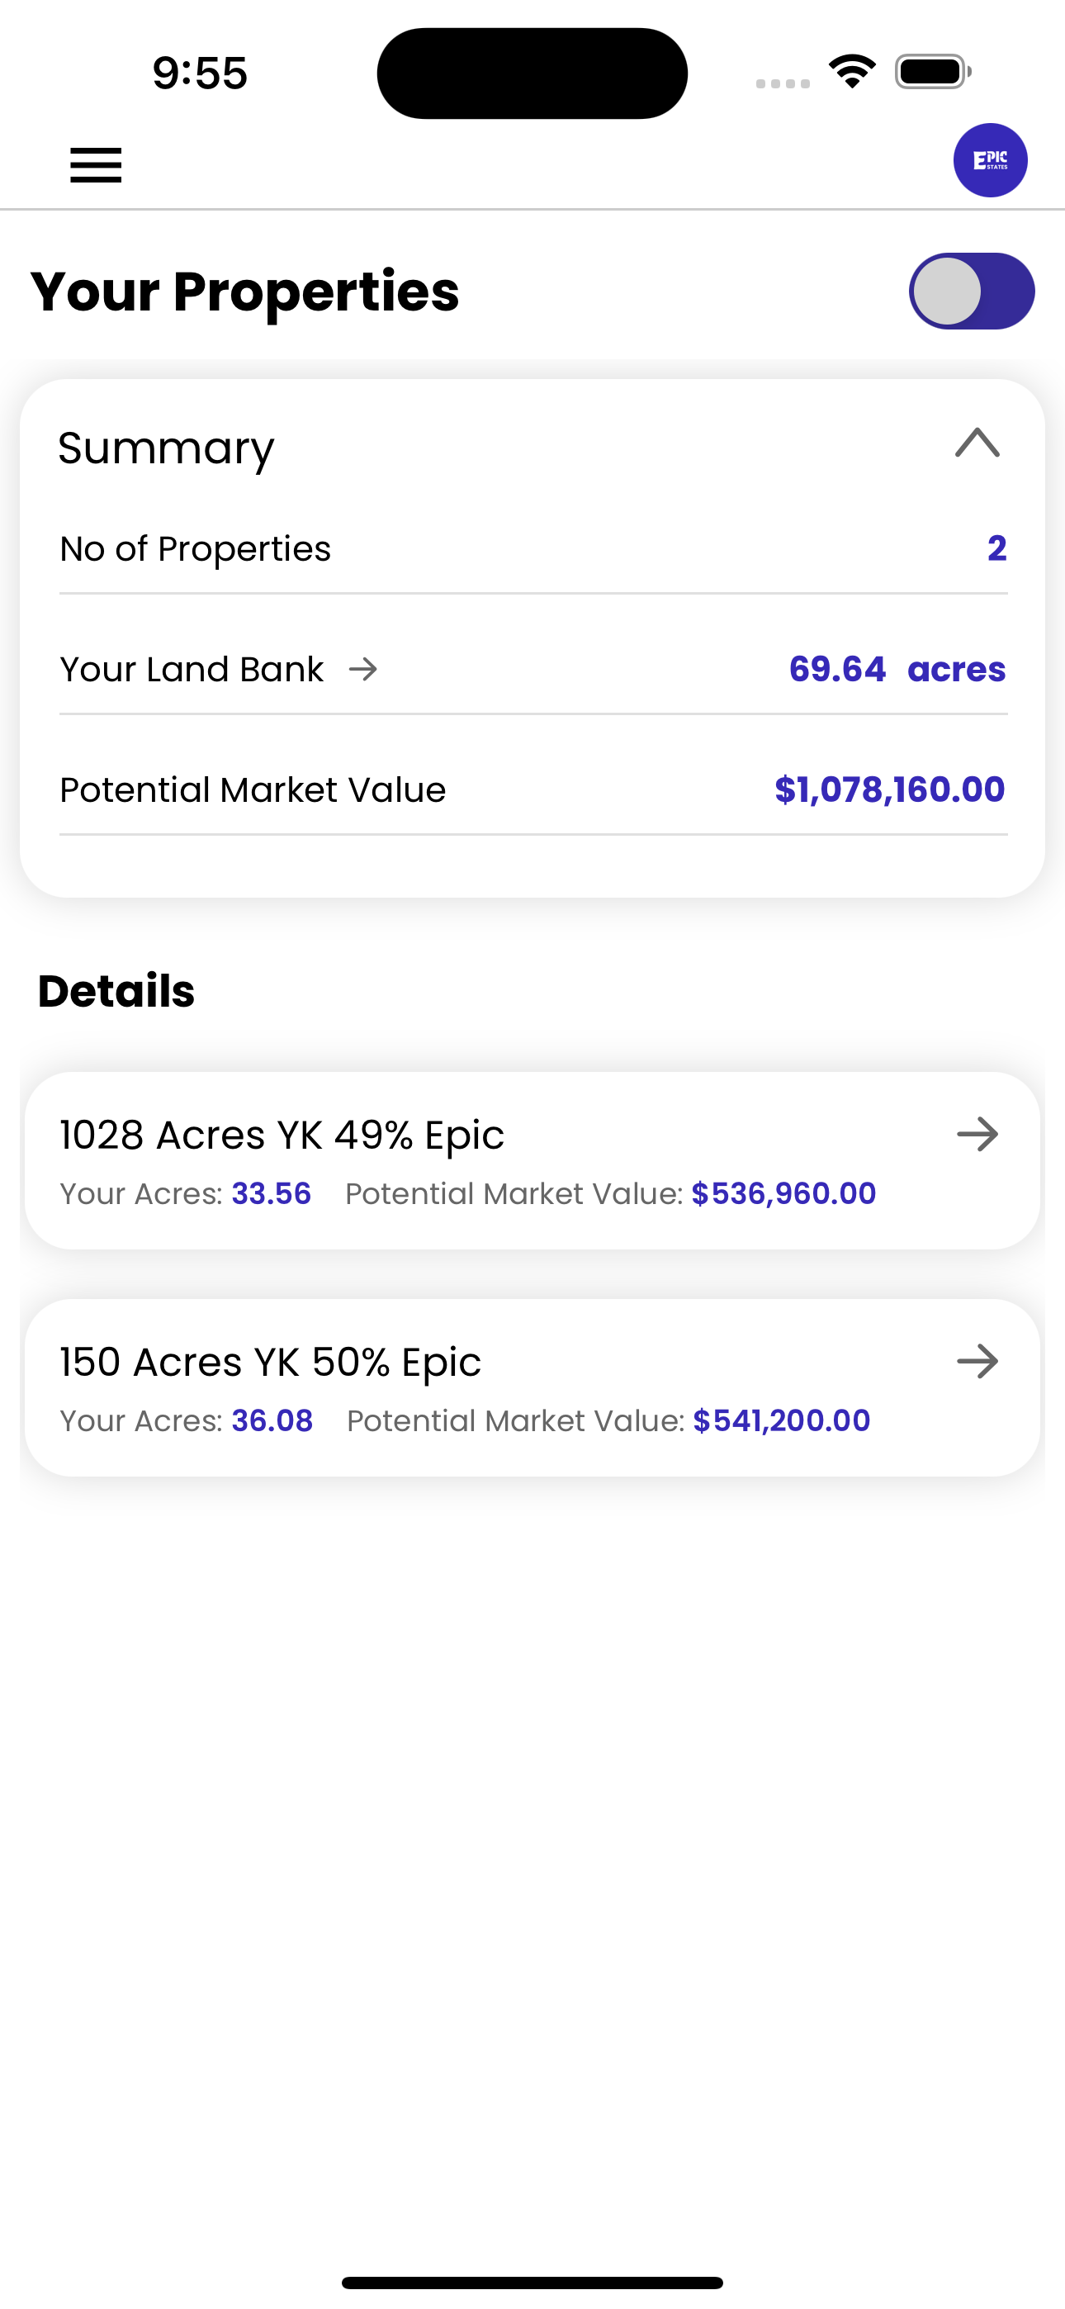Open the 150 Acres YK property card
The height and width of the screenshot is (2309, 1065).
532,1387
